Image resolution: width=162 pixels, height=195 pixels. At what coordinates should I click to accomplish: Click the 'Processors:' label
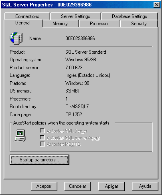pos(20,99)
